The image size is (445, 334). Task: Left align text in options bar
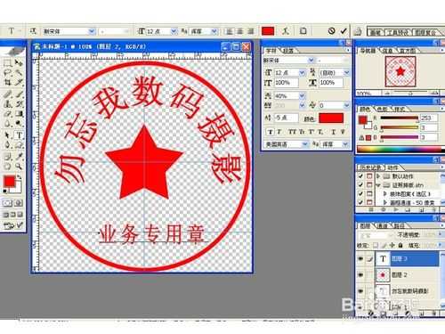(x=229, y=31)
